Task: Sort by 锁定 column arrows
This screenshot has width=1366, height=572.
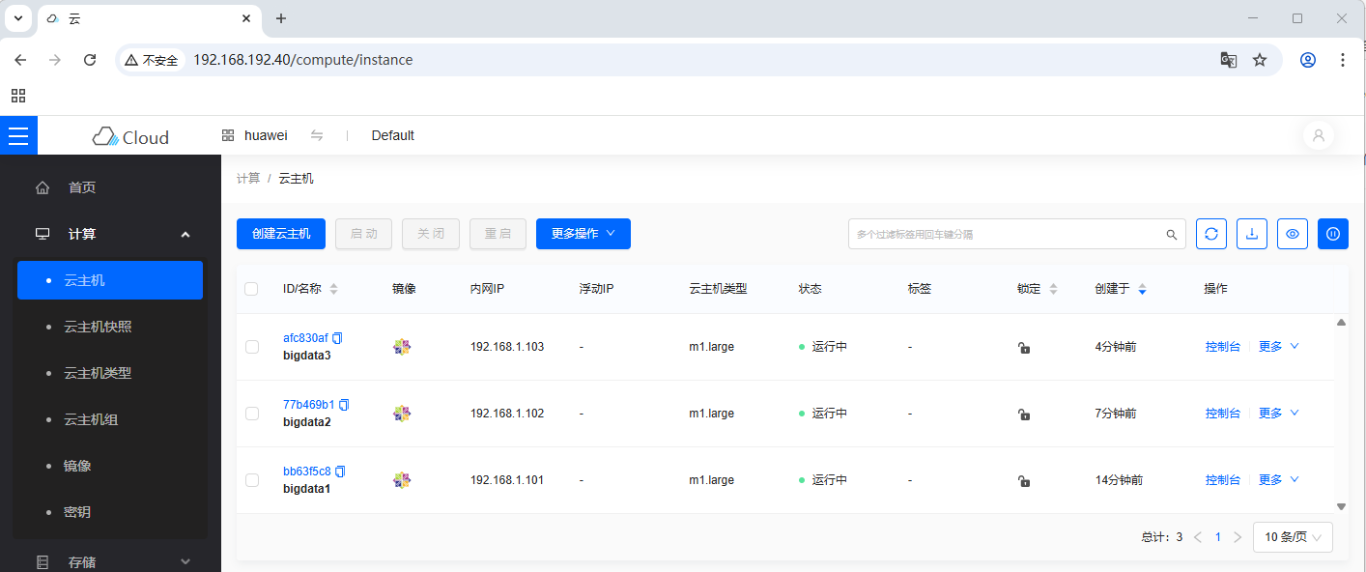Action: tap(1053, 289)
